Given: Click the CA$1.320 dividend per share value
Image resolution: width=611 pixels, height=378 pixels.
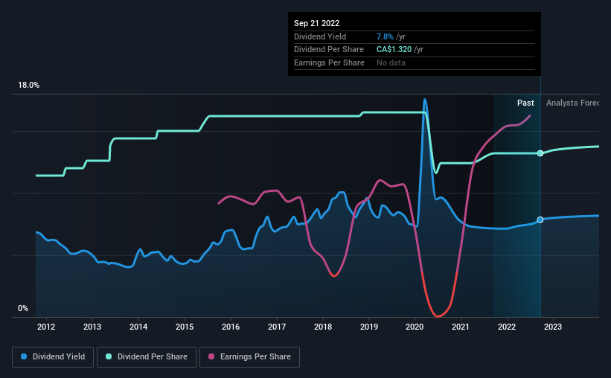Looking at the screenshot, I should (x=394, y=50).
